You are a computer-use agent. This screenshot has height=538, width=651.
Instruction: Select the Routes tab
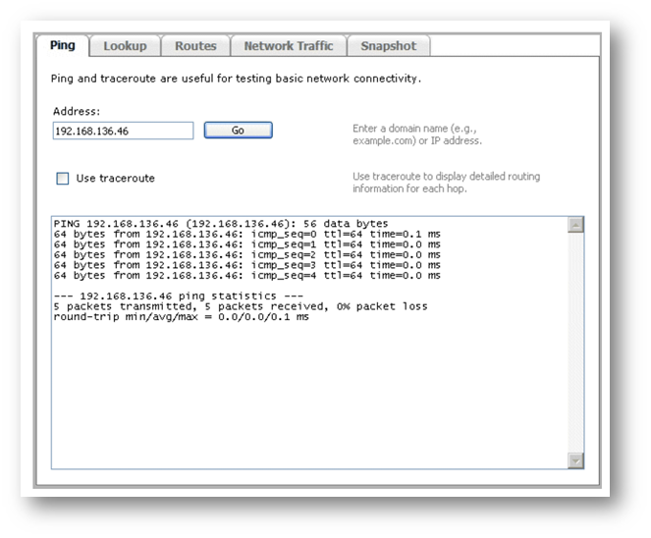[195, 46]
